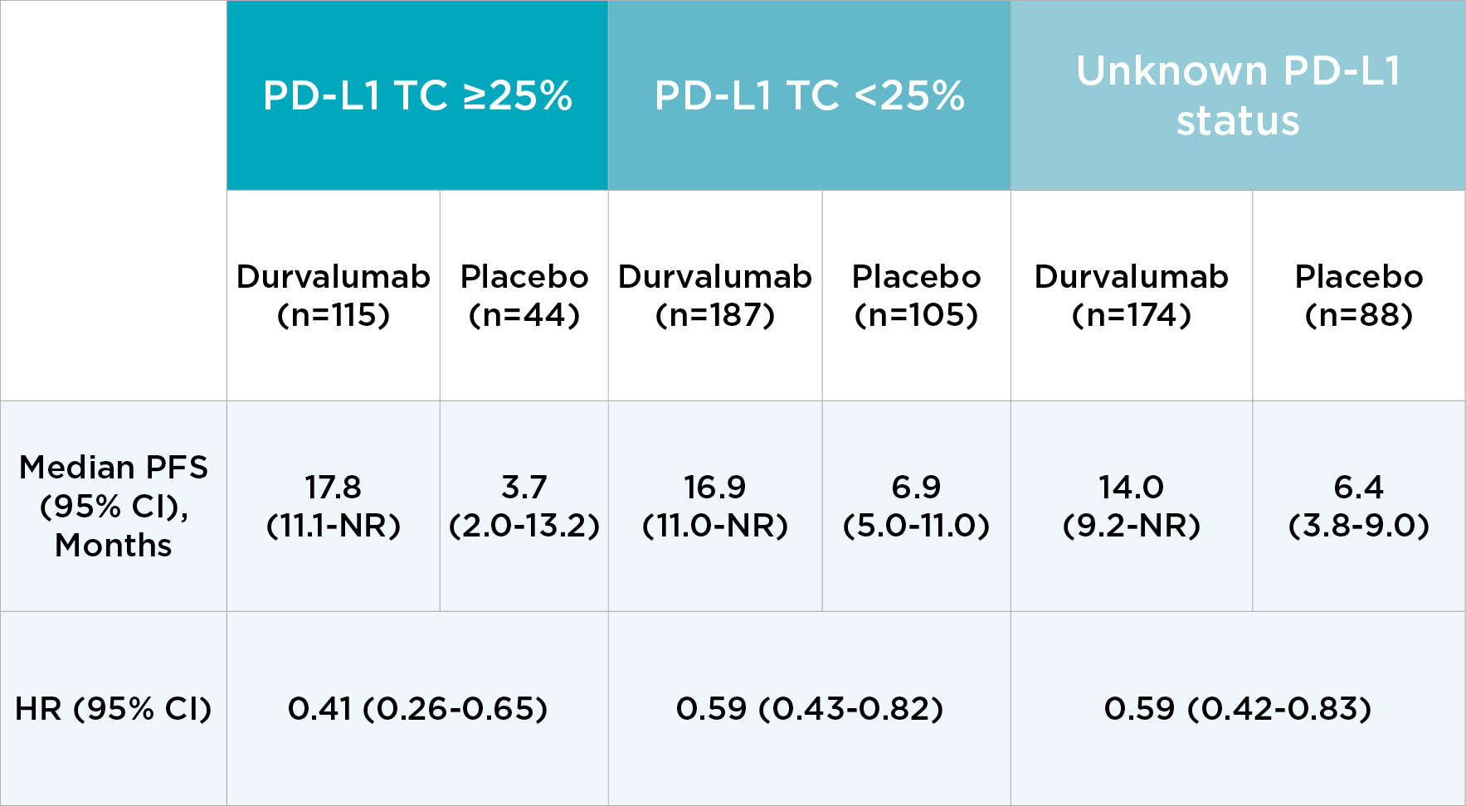Click the PD-L1 TC ≥25% header
Viewport: 1466px width, 806px height.
pos(417,95)
